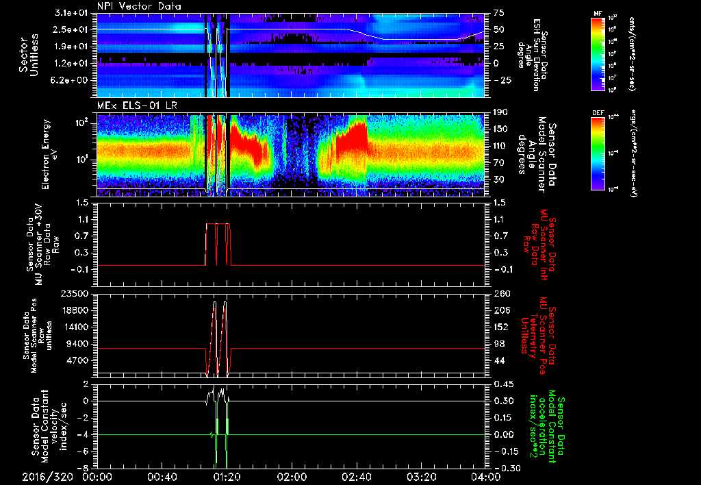701x485 pixels.
Task: Click the "Electron Energy eV" axis label
Action: point(50,154)
